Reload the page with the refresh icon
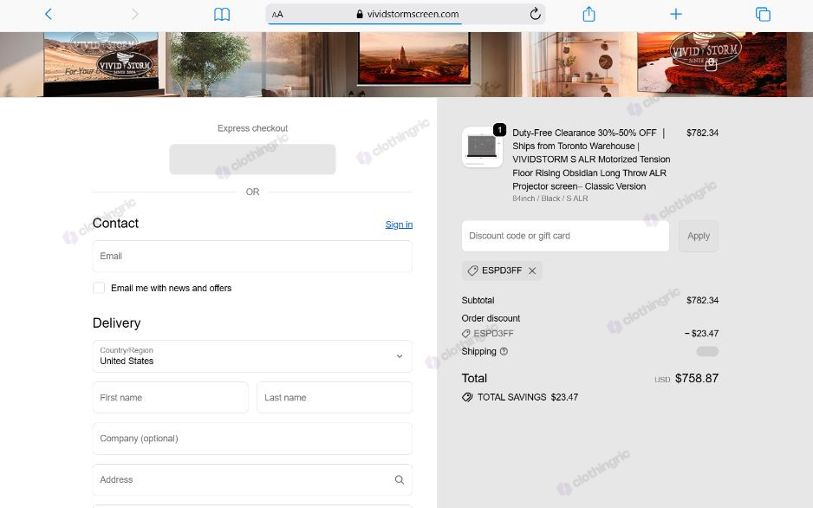The height and width of the screenshot is (508, 813). point(535,14)
